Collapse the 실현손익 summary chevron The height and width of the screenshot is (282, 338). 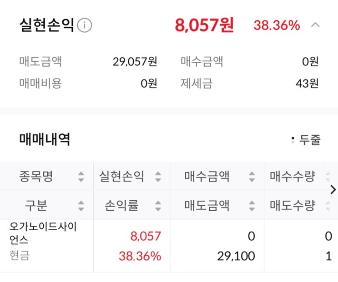click(315, 25)
